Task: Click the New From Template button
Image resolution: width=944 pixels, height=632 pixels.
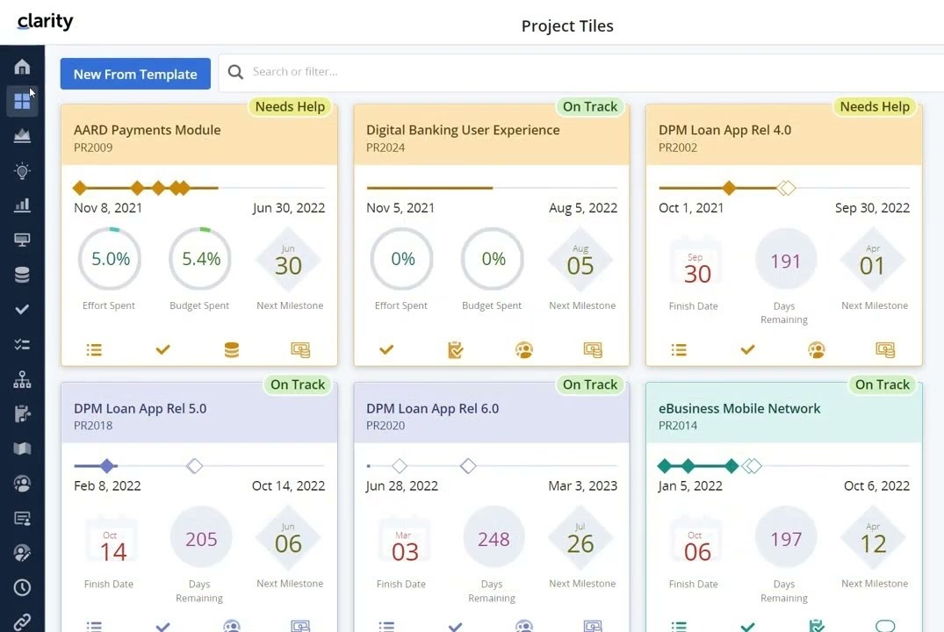Action: tap(135, 74)
